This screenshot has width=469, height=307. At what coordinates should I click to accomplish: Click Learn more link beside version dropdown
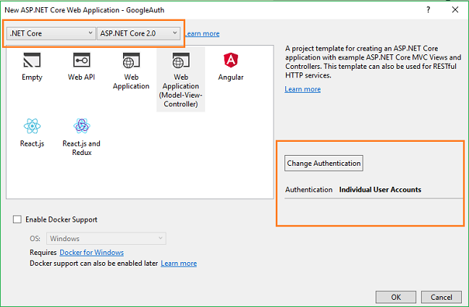(202, 34)
